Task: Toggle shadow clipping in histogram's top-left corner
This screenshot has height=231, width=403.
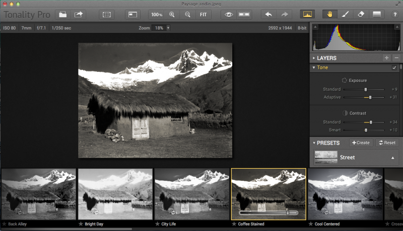Action: pos(315,27)
